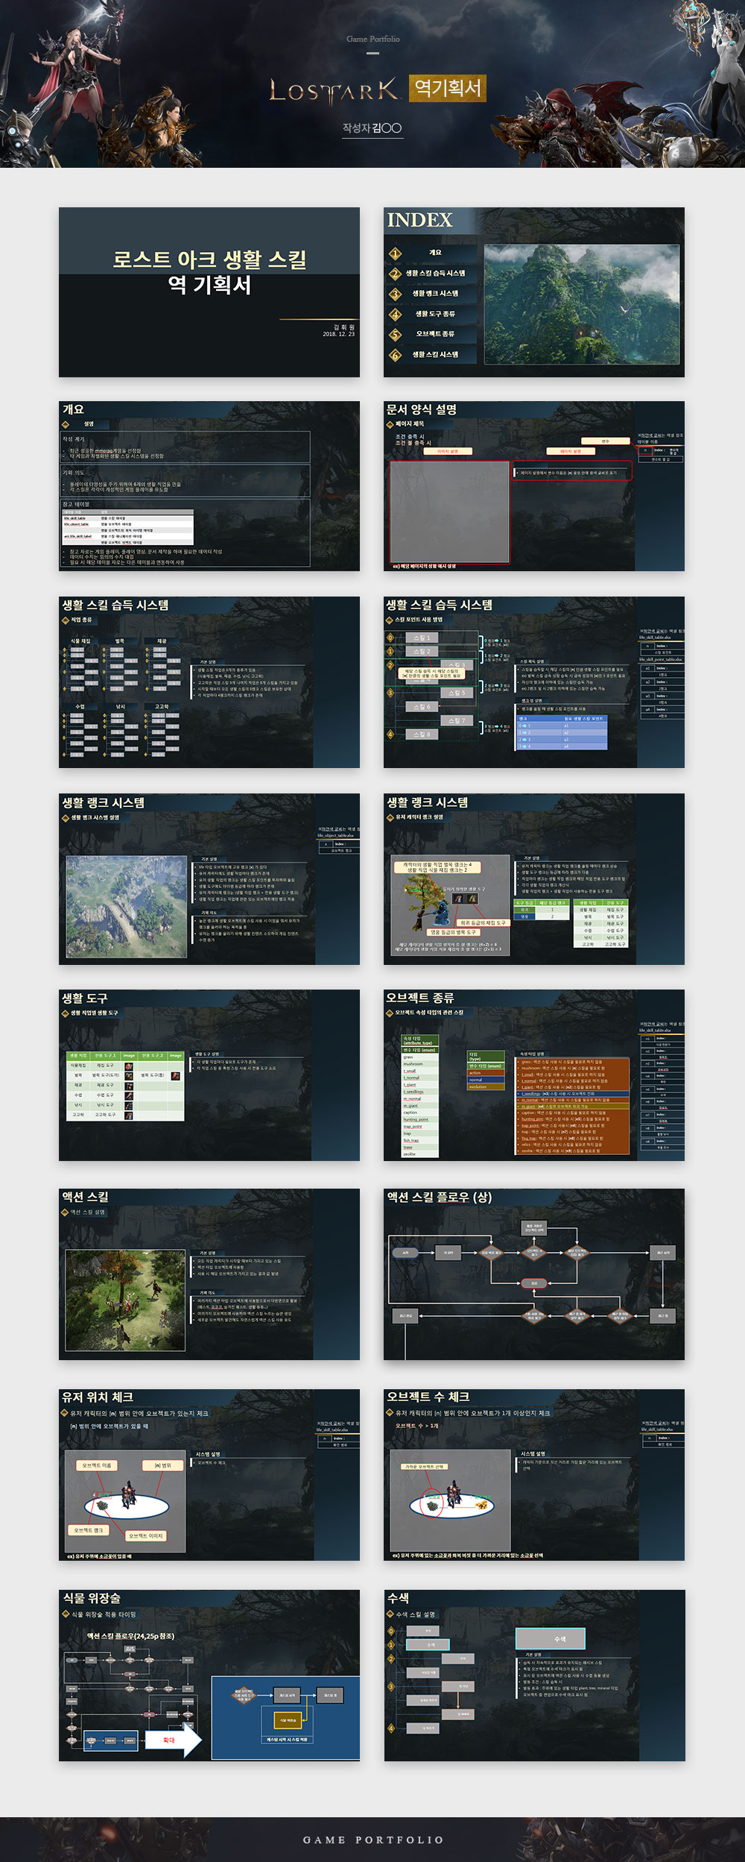Click the 가까운 오브젝트 선택 callout label
This screenshot has width=745, height=1862.
pyautogui.click(x=425, y=1466)
